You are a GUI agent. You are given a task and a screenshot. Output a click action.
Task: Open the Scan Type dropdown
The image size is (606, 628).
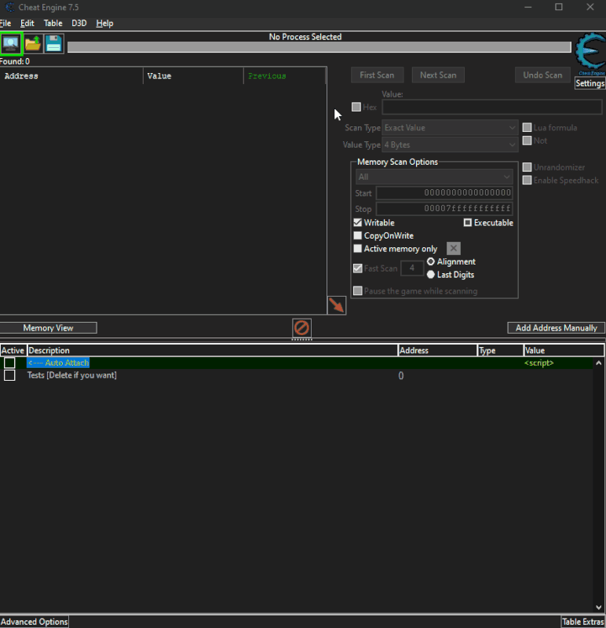tap(451, 128)
